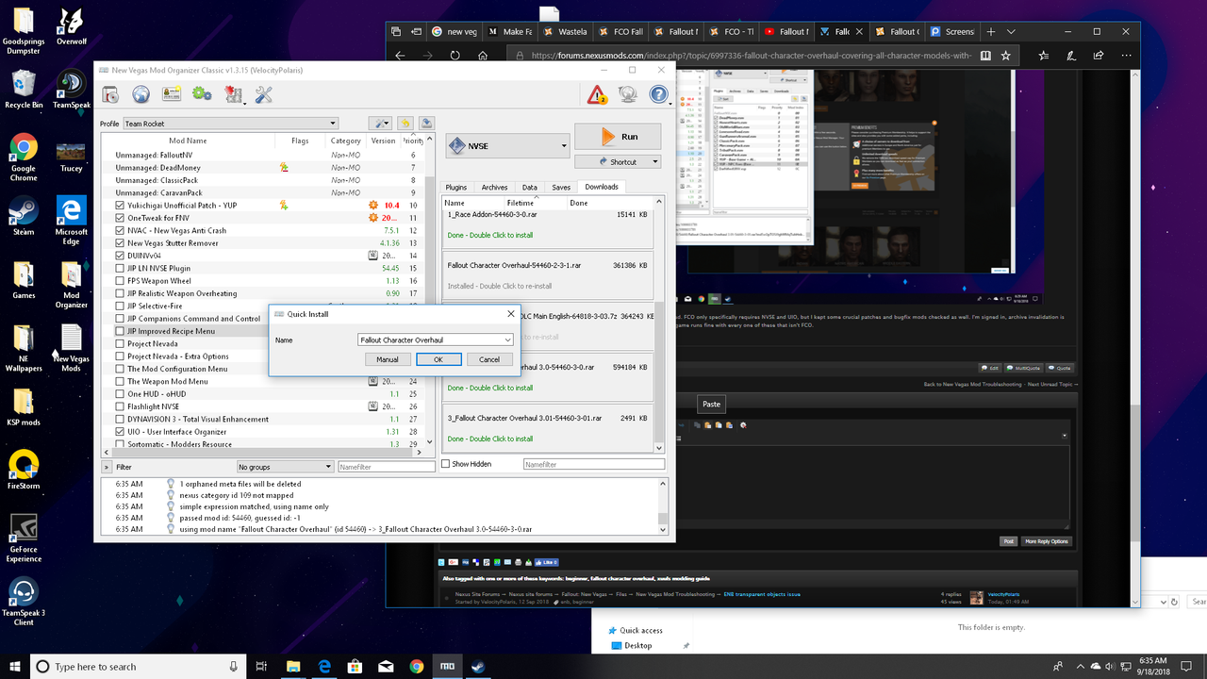Open the wrench tools dropdown beside profile

[380, 124]
